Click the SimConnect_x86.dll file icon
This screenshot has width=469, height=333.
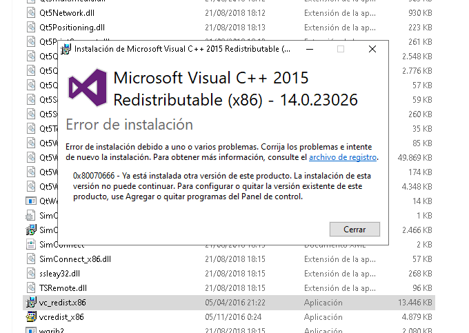click(x=31, y=259)
